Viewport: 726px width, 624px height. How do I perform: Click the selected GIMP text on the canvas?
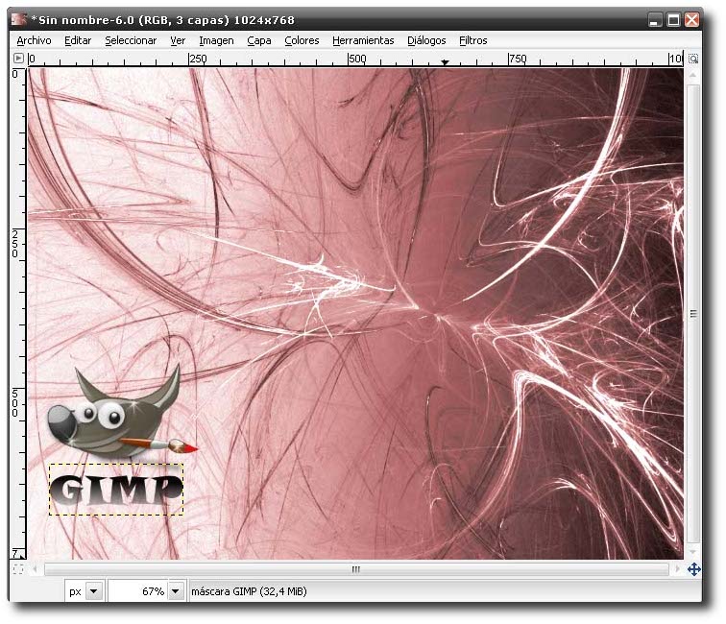[x=116, y=490]
